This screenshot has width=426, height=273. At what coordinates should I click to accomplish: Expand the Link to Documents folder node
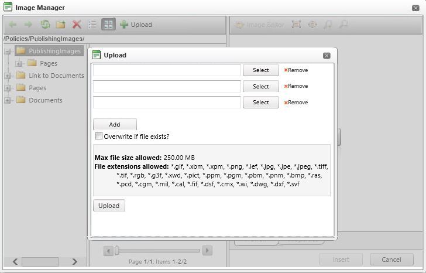(8, 76)
